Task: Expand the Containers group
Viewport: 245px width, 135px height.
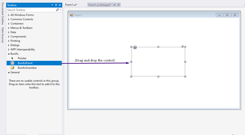Action: (x=9, y=24)
